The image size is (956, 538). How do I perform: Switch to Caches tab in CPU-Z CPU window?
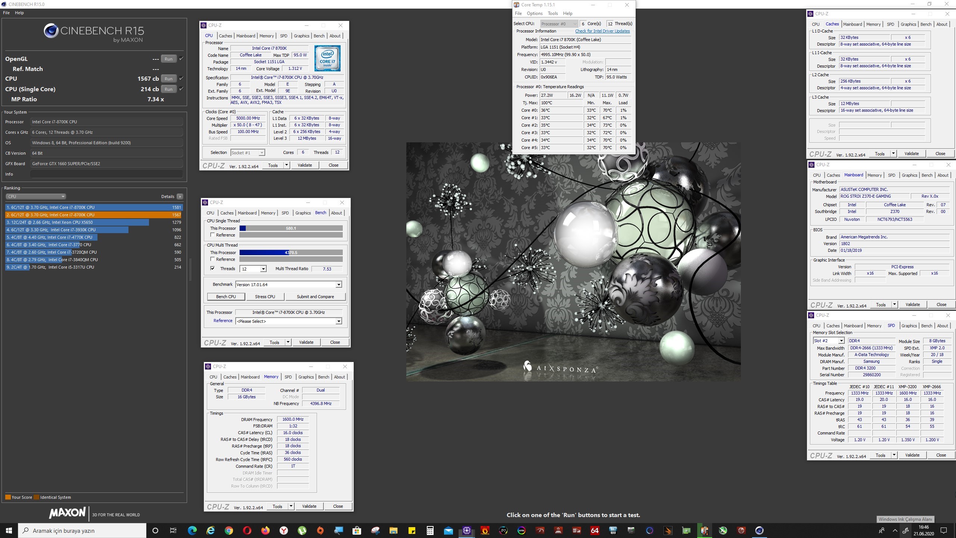coord(225,36)
